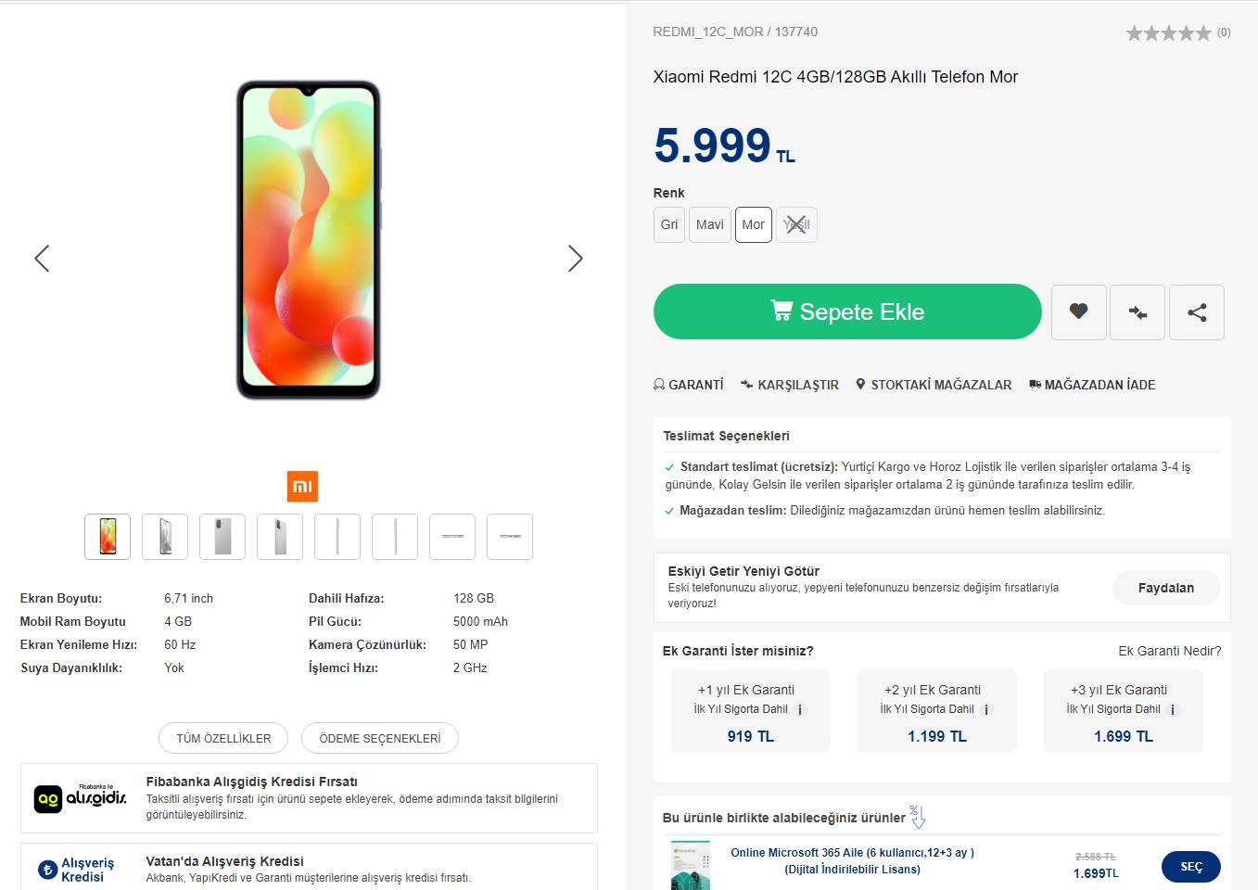Viewport: 1258px width, 890px height.
Task: Open STOKTAKİ MAĞAZALAR store list
Action: (934, 385)
